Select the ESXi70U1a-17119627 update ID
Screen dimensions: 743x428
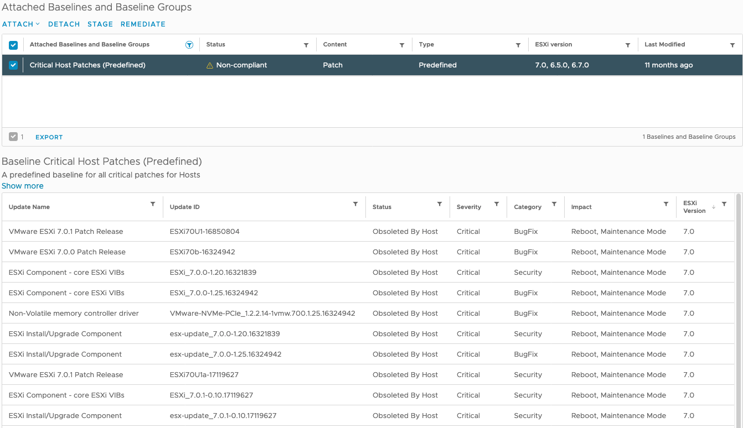pyautogui.click(x=204, y=375)
